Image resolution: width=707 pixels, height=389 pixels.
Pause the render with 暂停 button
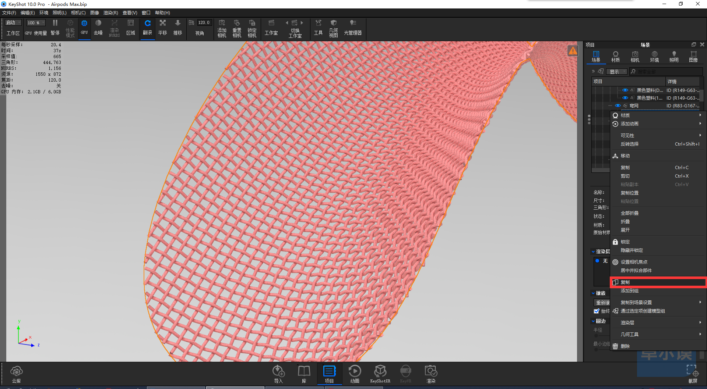coord(55,28)
